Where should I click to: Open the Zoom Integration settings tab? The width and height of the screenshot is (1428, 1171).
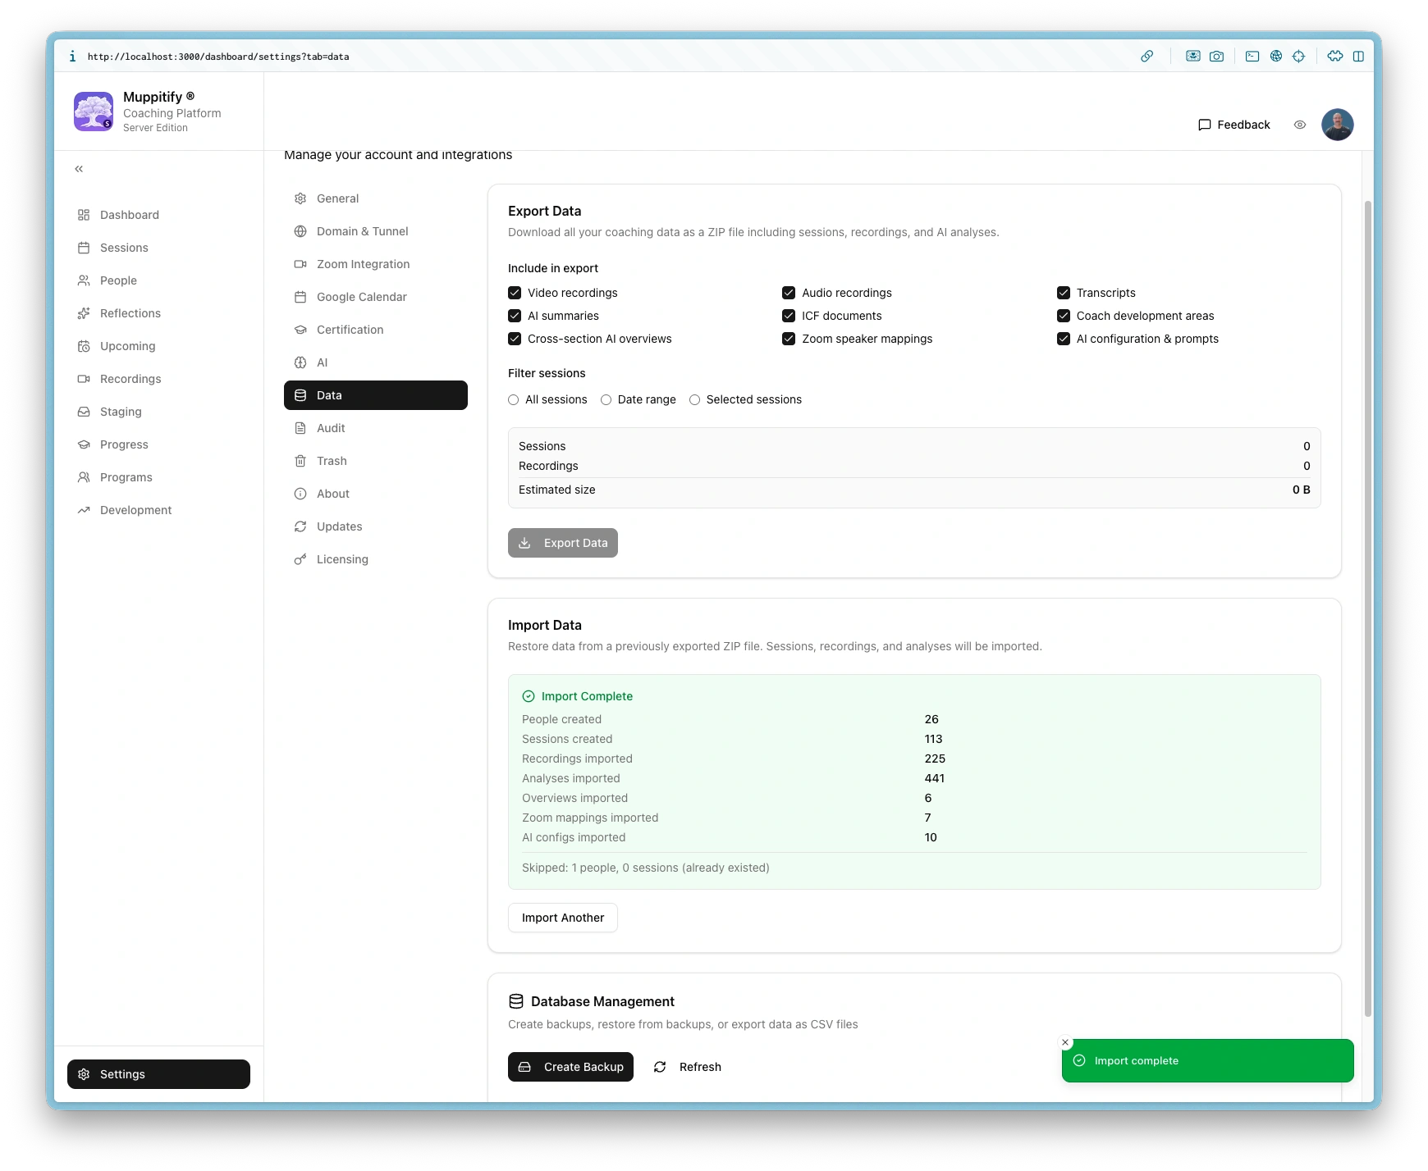[362, 264]
